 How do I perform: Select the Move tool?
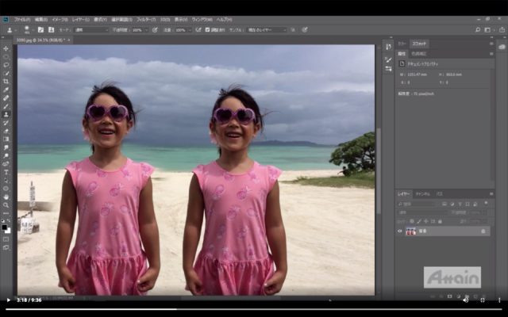tap(6, 48)
